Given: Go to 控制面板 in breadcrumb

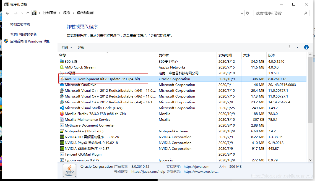Looking at the screenshot, I should pyautogui.click(x=50, y=13).
